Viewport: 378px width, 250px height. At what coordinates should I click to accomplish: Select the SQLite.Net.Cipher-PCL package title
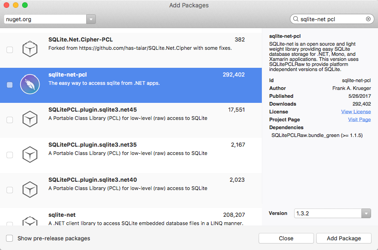point(81,40)
